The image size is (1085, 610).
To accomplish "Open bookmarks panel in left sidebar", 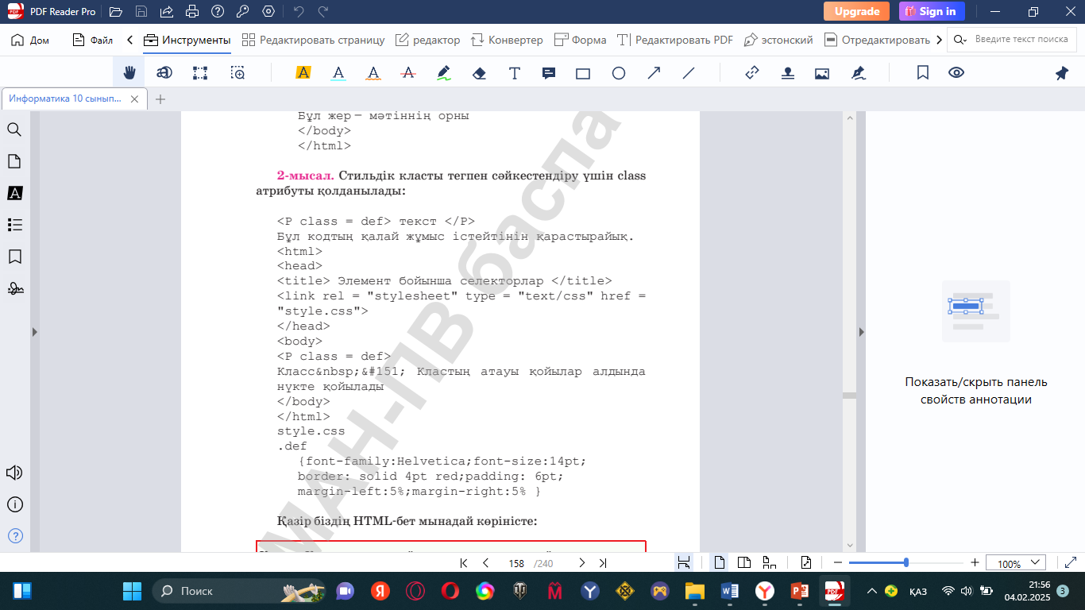I will 14,257.
